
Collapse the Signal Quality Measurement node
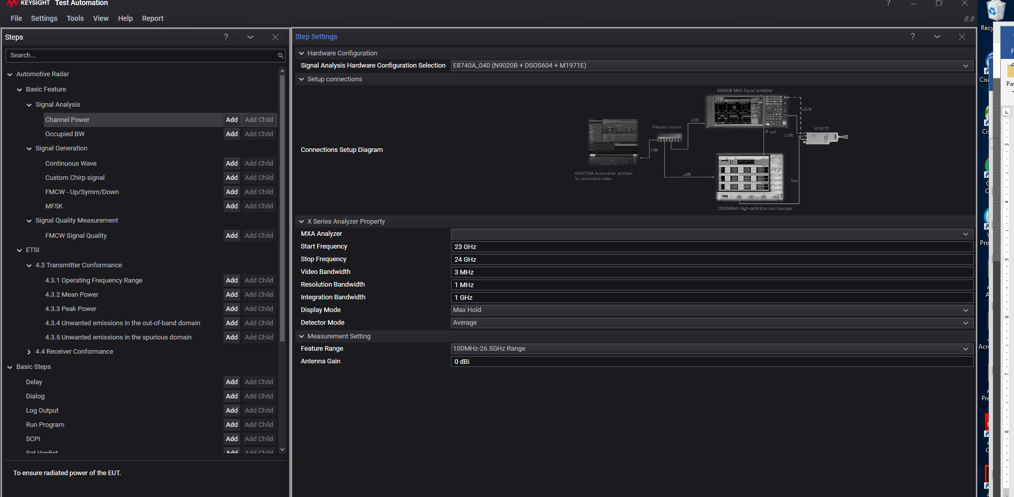click(29, 221)
